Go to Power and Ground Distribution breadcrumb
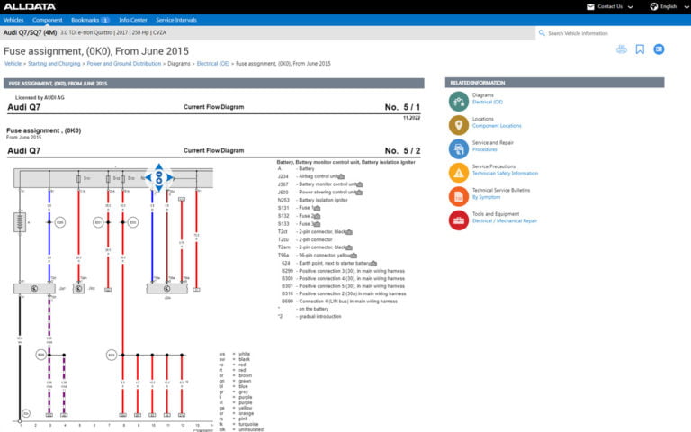The width and height of the screenshot is (691, 432). click(124, 64)
